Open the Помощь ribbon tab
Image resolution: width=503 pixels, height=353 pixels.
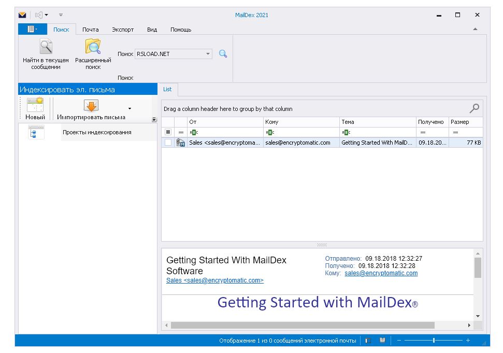click(181, 30)
